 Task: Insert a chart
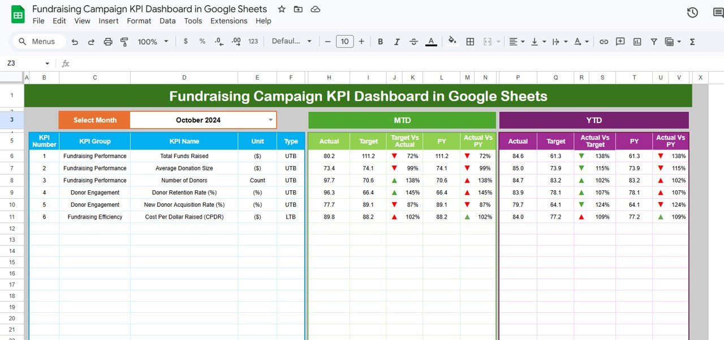pos(637,41)
